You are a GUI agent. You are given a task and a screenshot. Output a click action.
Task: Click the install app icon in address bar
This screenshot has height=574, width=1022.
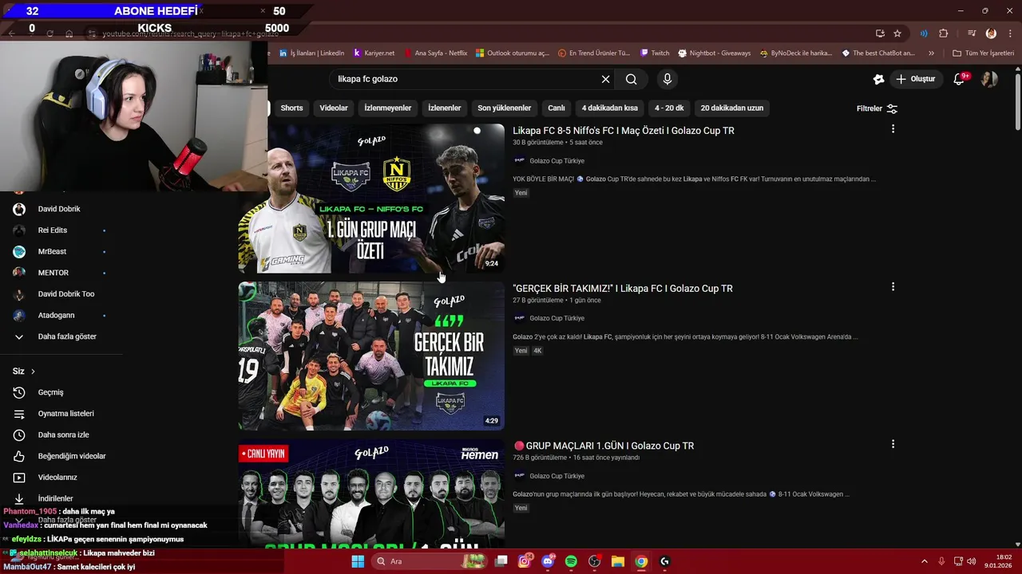tap(880, 33)
